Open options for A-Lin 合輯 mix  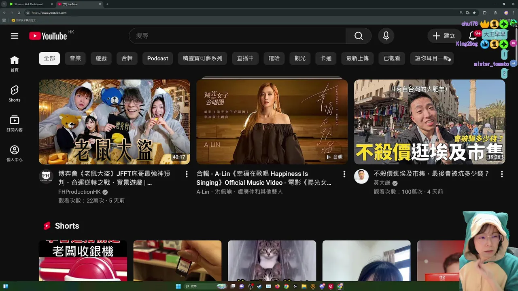tap(344, 174)
